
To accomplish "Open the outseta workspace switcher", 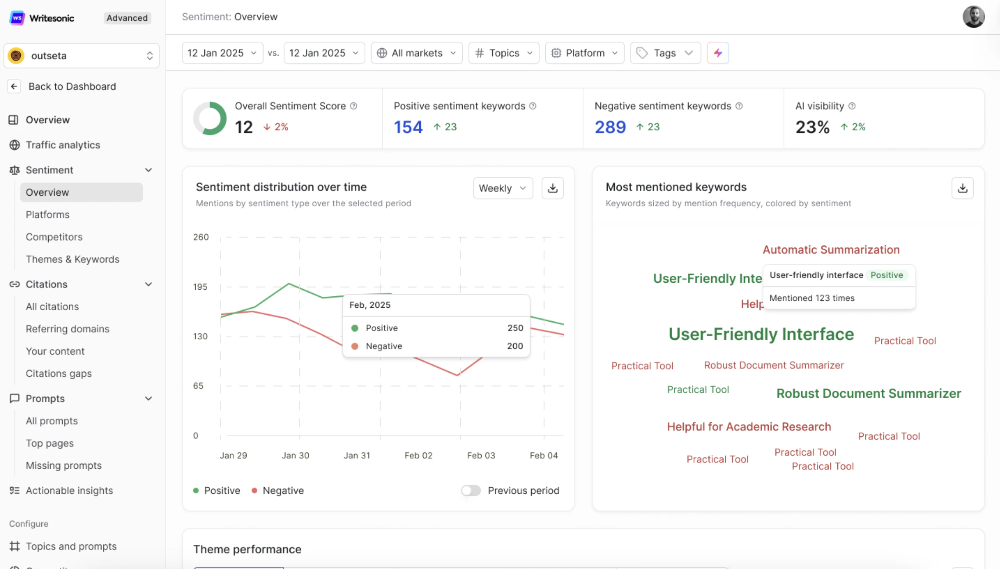I will point(81,56).
